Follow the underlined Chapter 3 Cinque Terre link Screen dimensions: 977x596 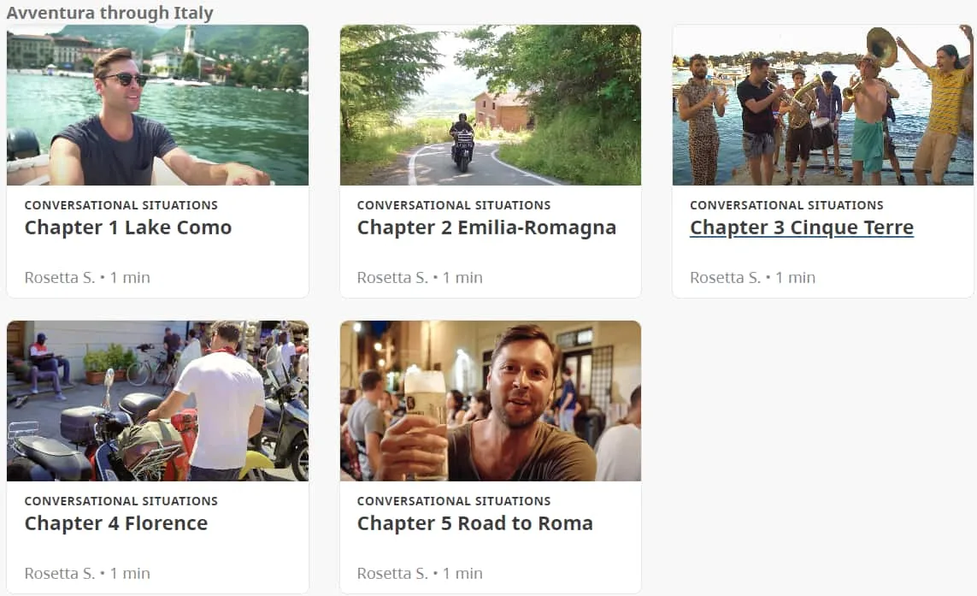[801, 227]
